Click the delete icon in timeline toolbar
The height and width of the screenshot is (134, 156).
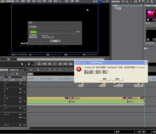pos(66,70)
